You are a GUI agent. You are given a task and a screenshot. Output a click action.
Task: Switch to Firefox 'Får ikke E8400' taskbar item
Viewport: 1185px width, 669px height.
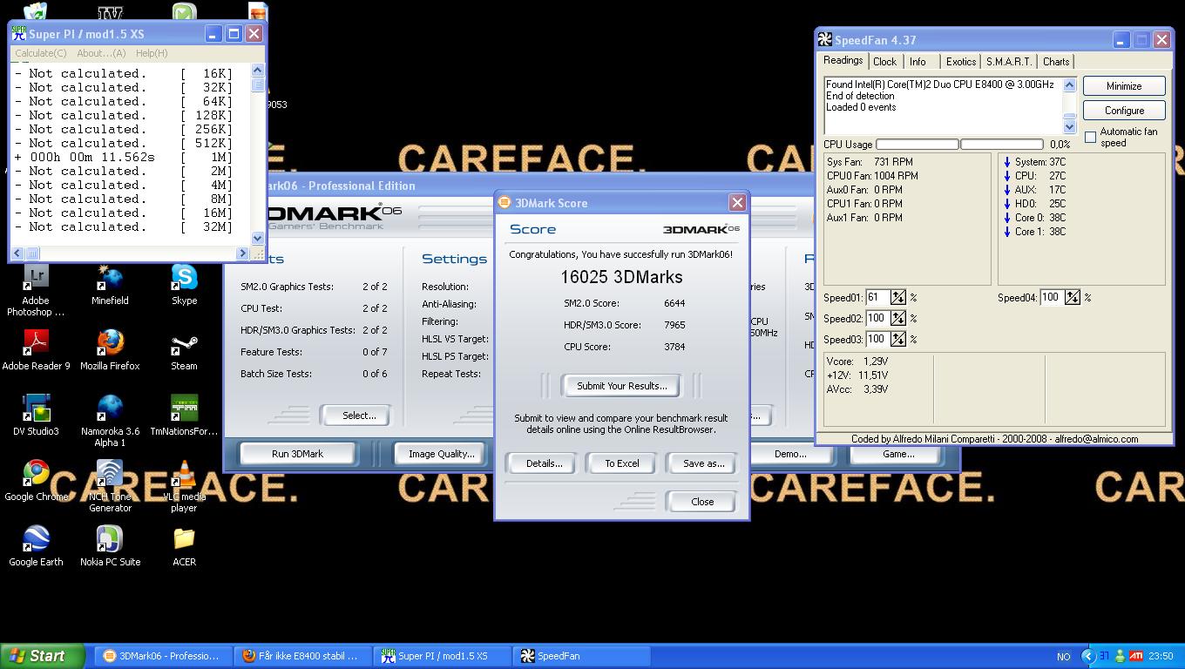(303, 656)
